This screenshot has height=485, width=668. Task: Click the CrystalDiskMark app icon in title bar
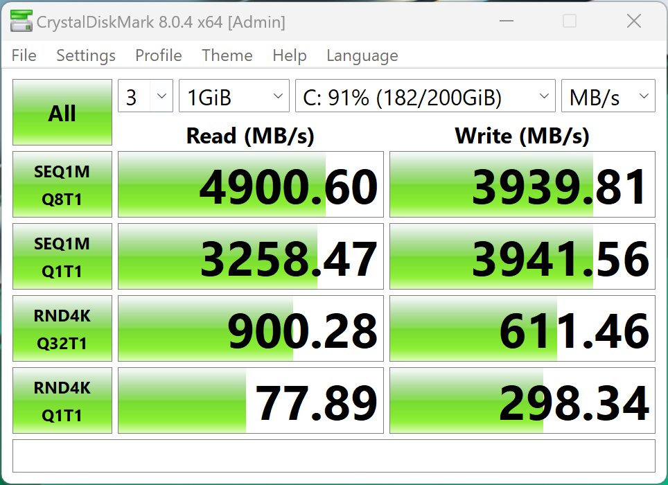(21, 21)
